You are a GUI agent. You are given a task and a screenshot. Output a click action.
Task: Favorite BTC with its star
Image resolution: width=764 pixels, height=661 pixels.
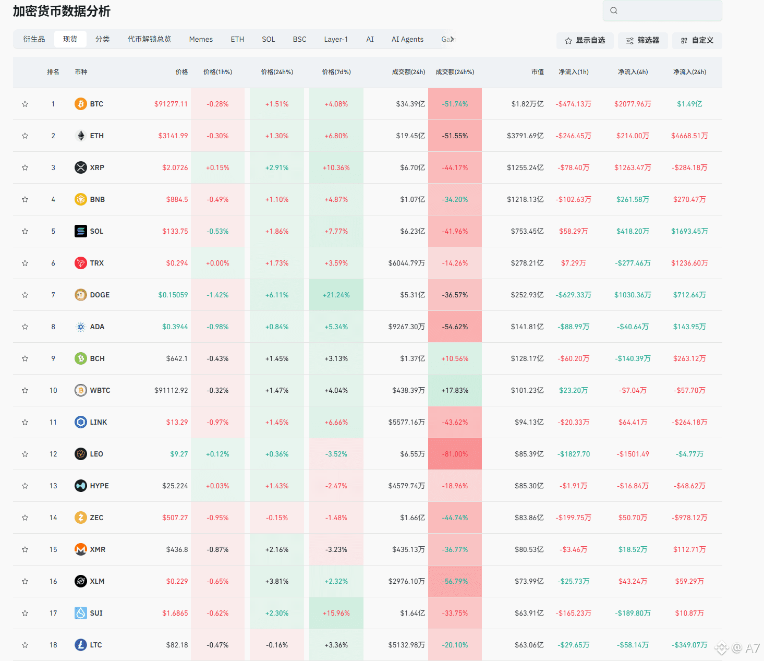tap(25, 104)
